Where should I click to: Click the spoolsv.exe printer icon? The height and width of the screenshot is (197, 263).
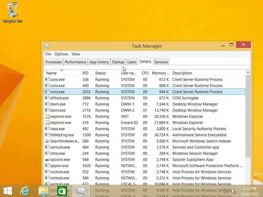(47, 160)
